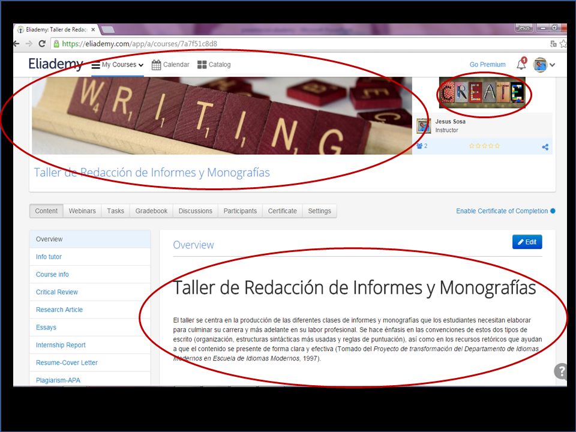Reload the page with refresh icon

[x=42, y=44]
